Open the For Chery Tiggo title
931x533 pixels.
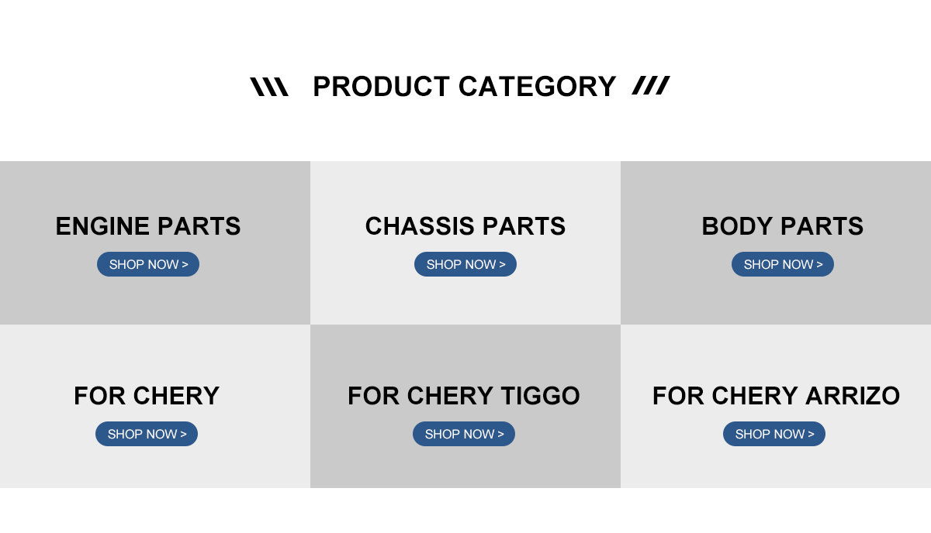464,396
